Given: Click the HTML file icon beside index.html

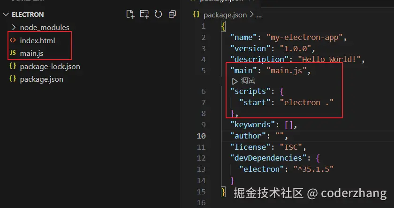Looking at the screenshot, I should pyautogui.click(x=13, y=40).
